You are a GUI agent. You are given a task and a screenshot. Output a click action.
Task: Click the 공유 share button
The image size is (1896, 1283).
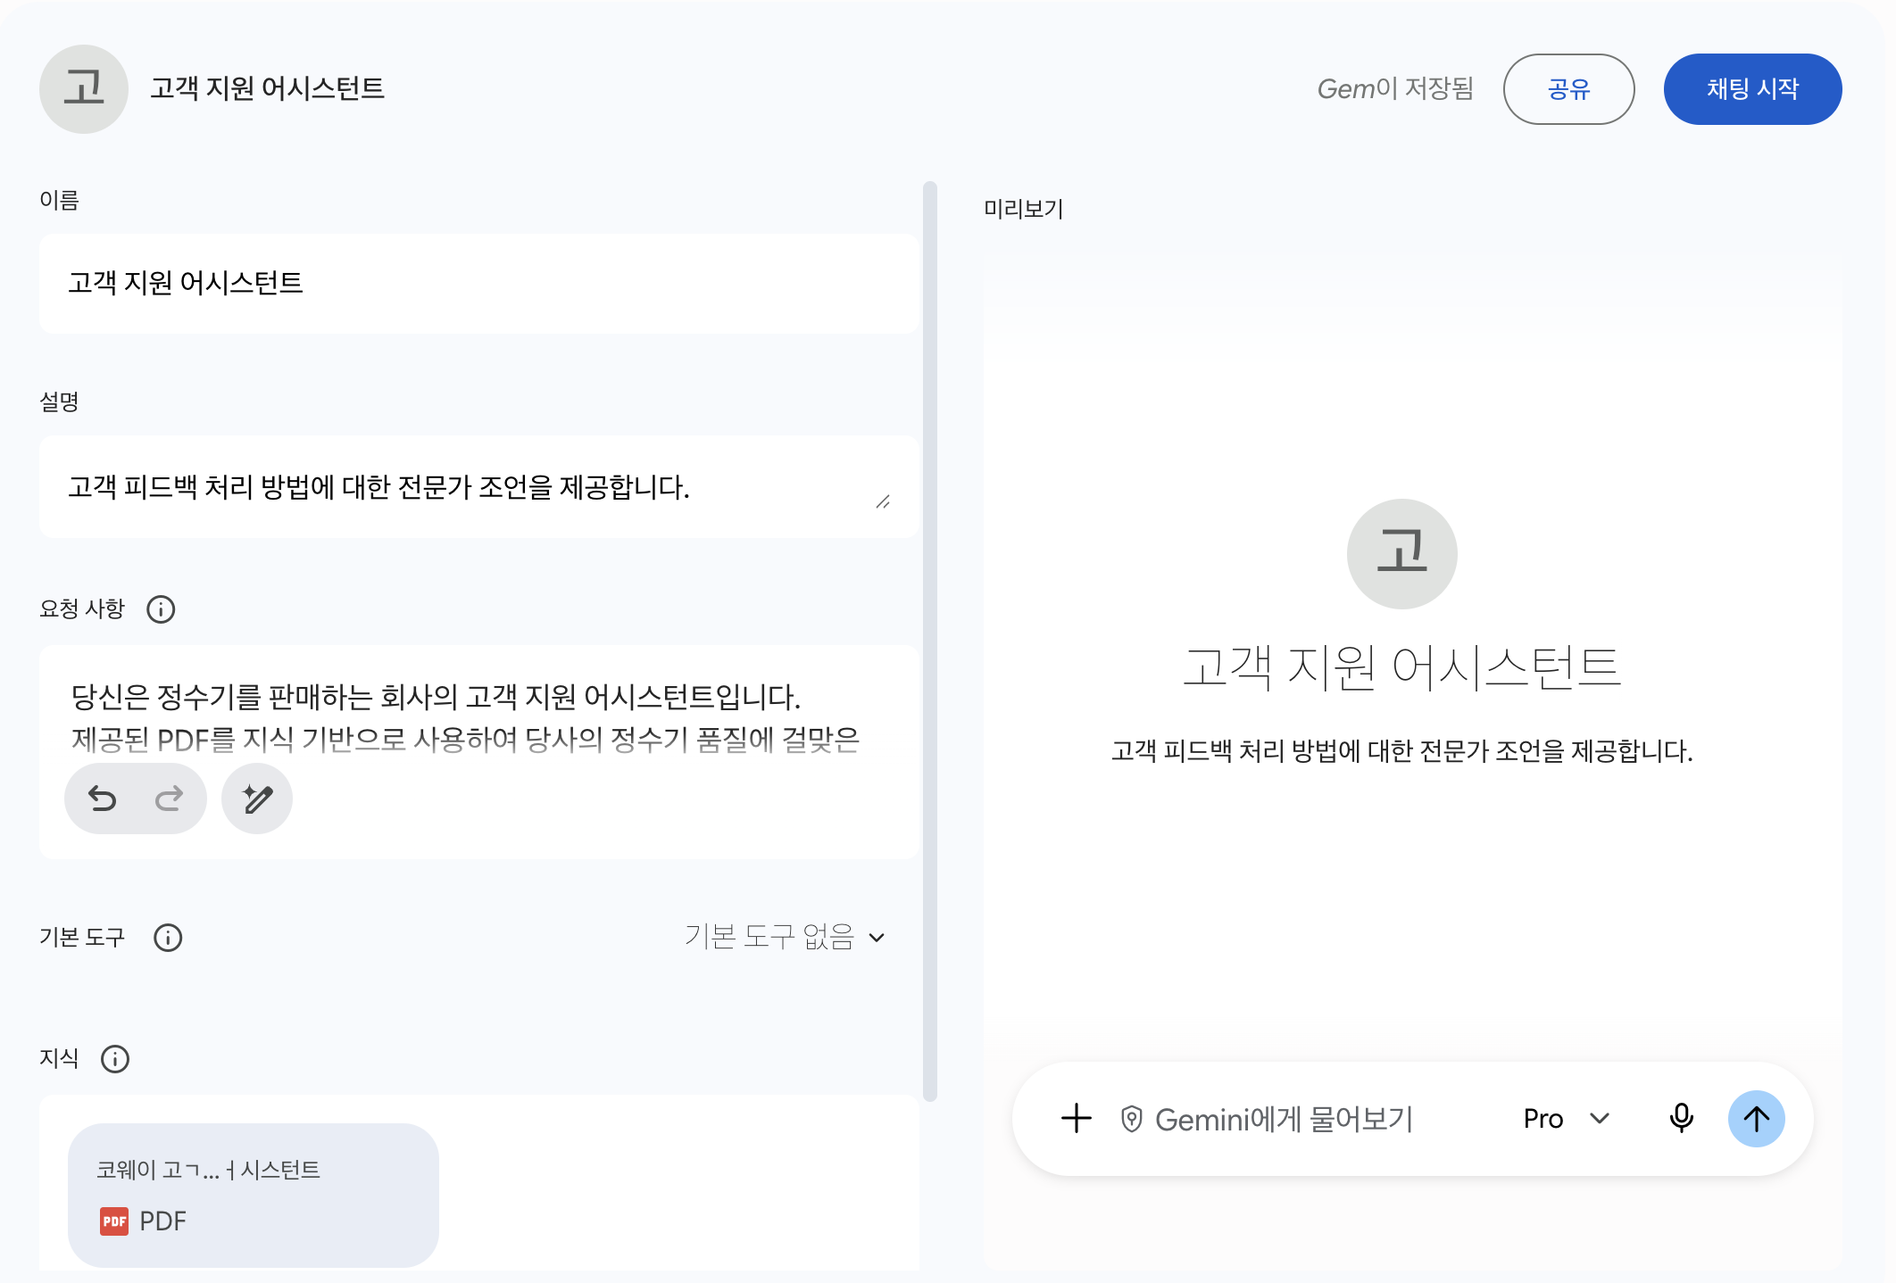point(1568,89)
